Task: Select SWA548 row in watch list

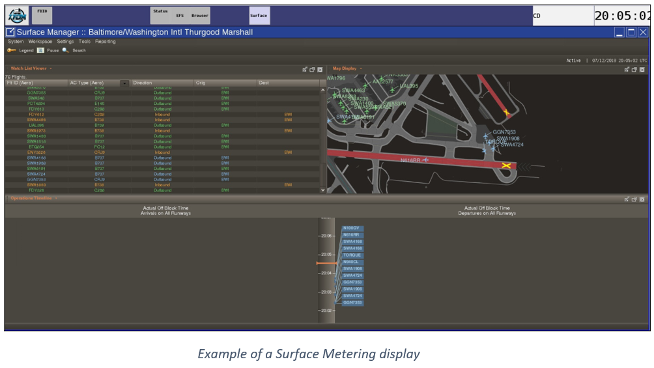Action: coord(162,98)
